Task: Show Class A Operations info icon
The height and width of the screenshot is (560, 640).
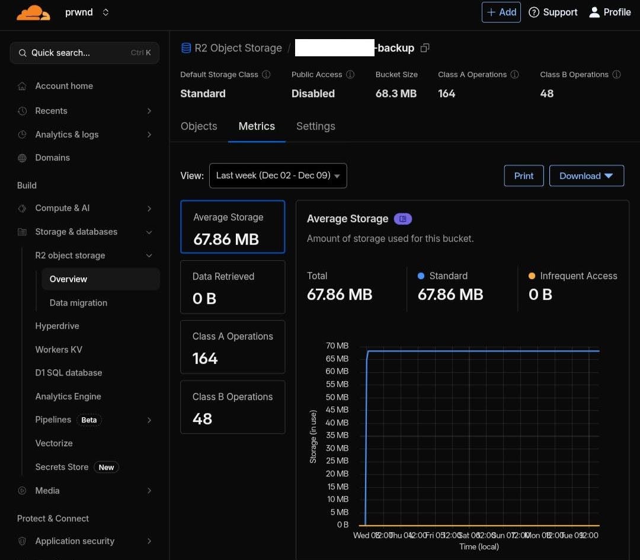Action: [515, 74]
